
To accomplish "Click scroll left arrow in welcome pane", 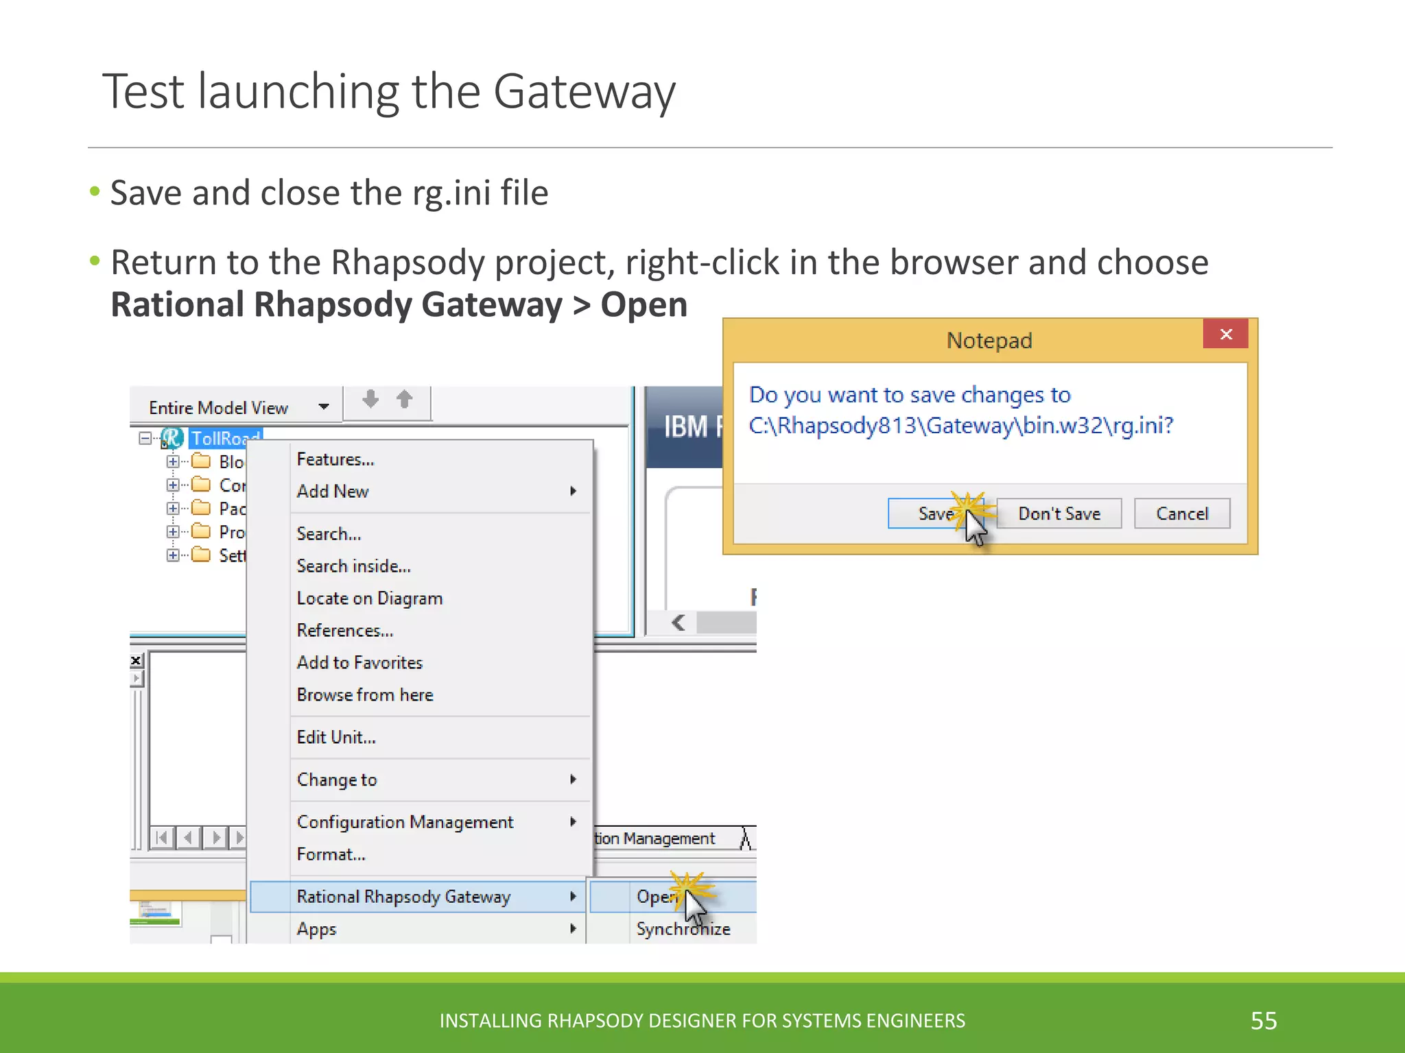I will coord(678,622).
